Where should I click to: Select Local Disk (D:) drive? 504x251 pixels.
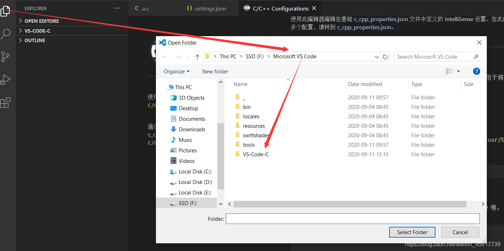(x=195, y=182)
